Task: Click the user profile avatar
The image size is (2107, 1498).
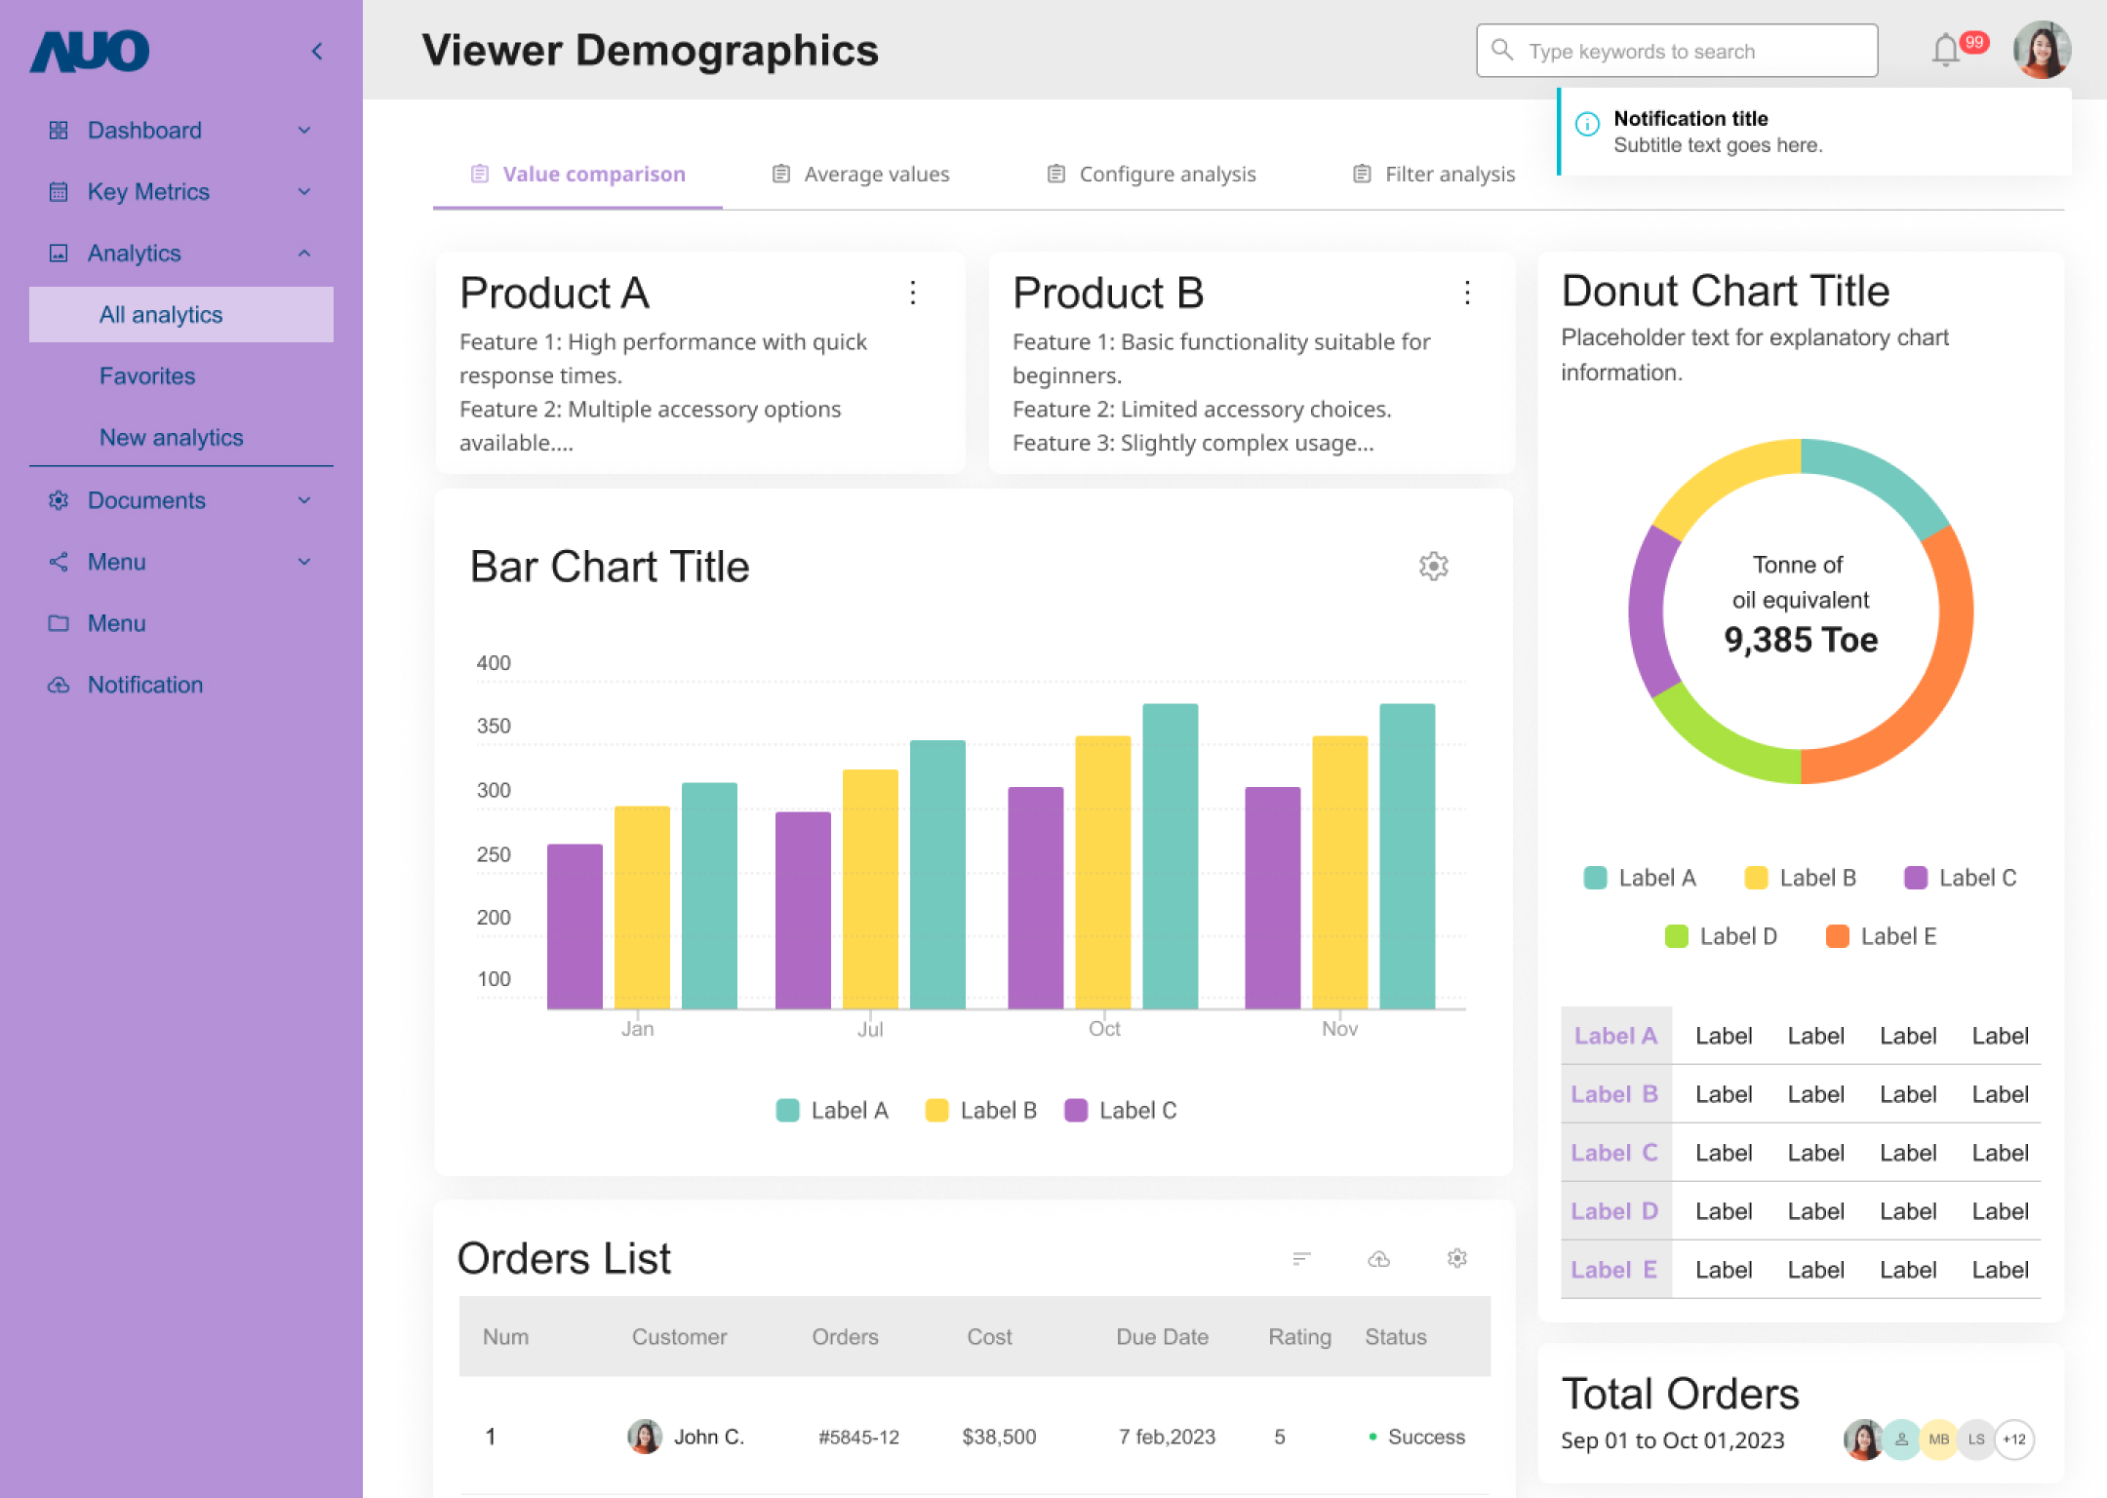Action: 2042,51
